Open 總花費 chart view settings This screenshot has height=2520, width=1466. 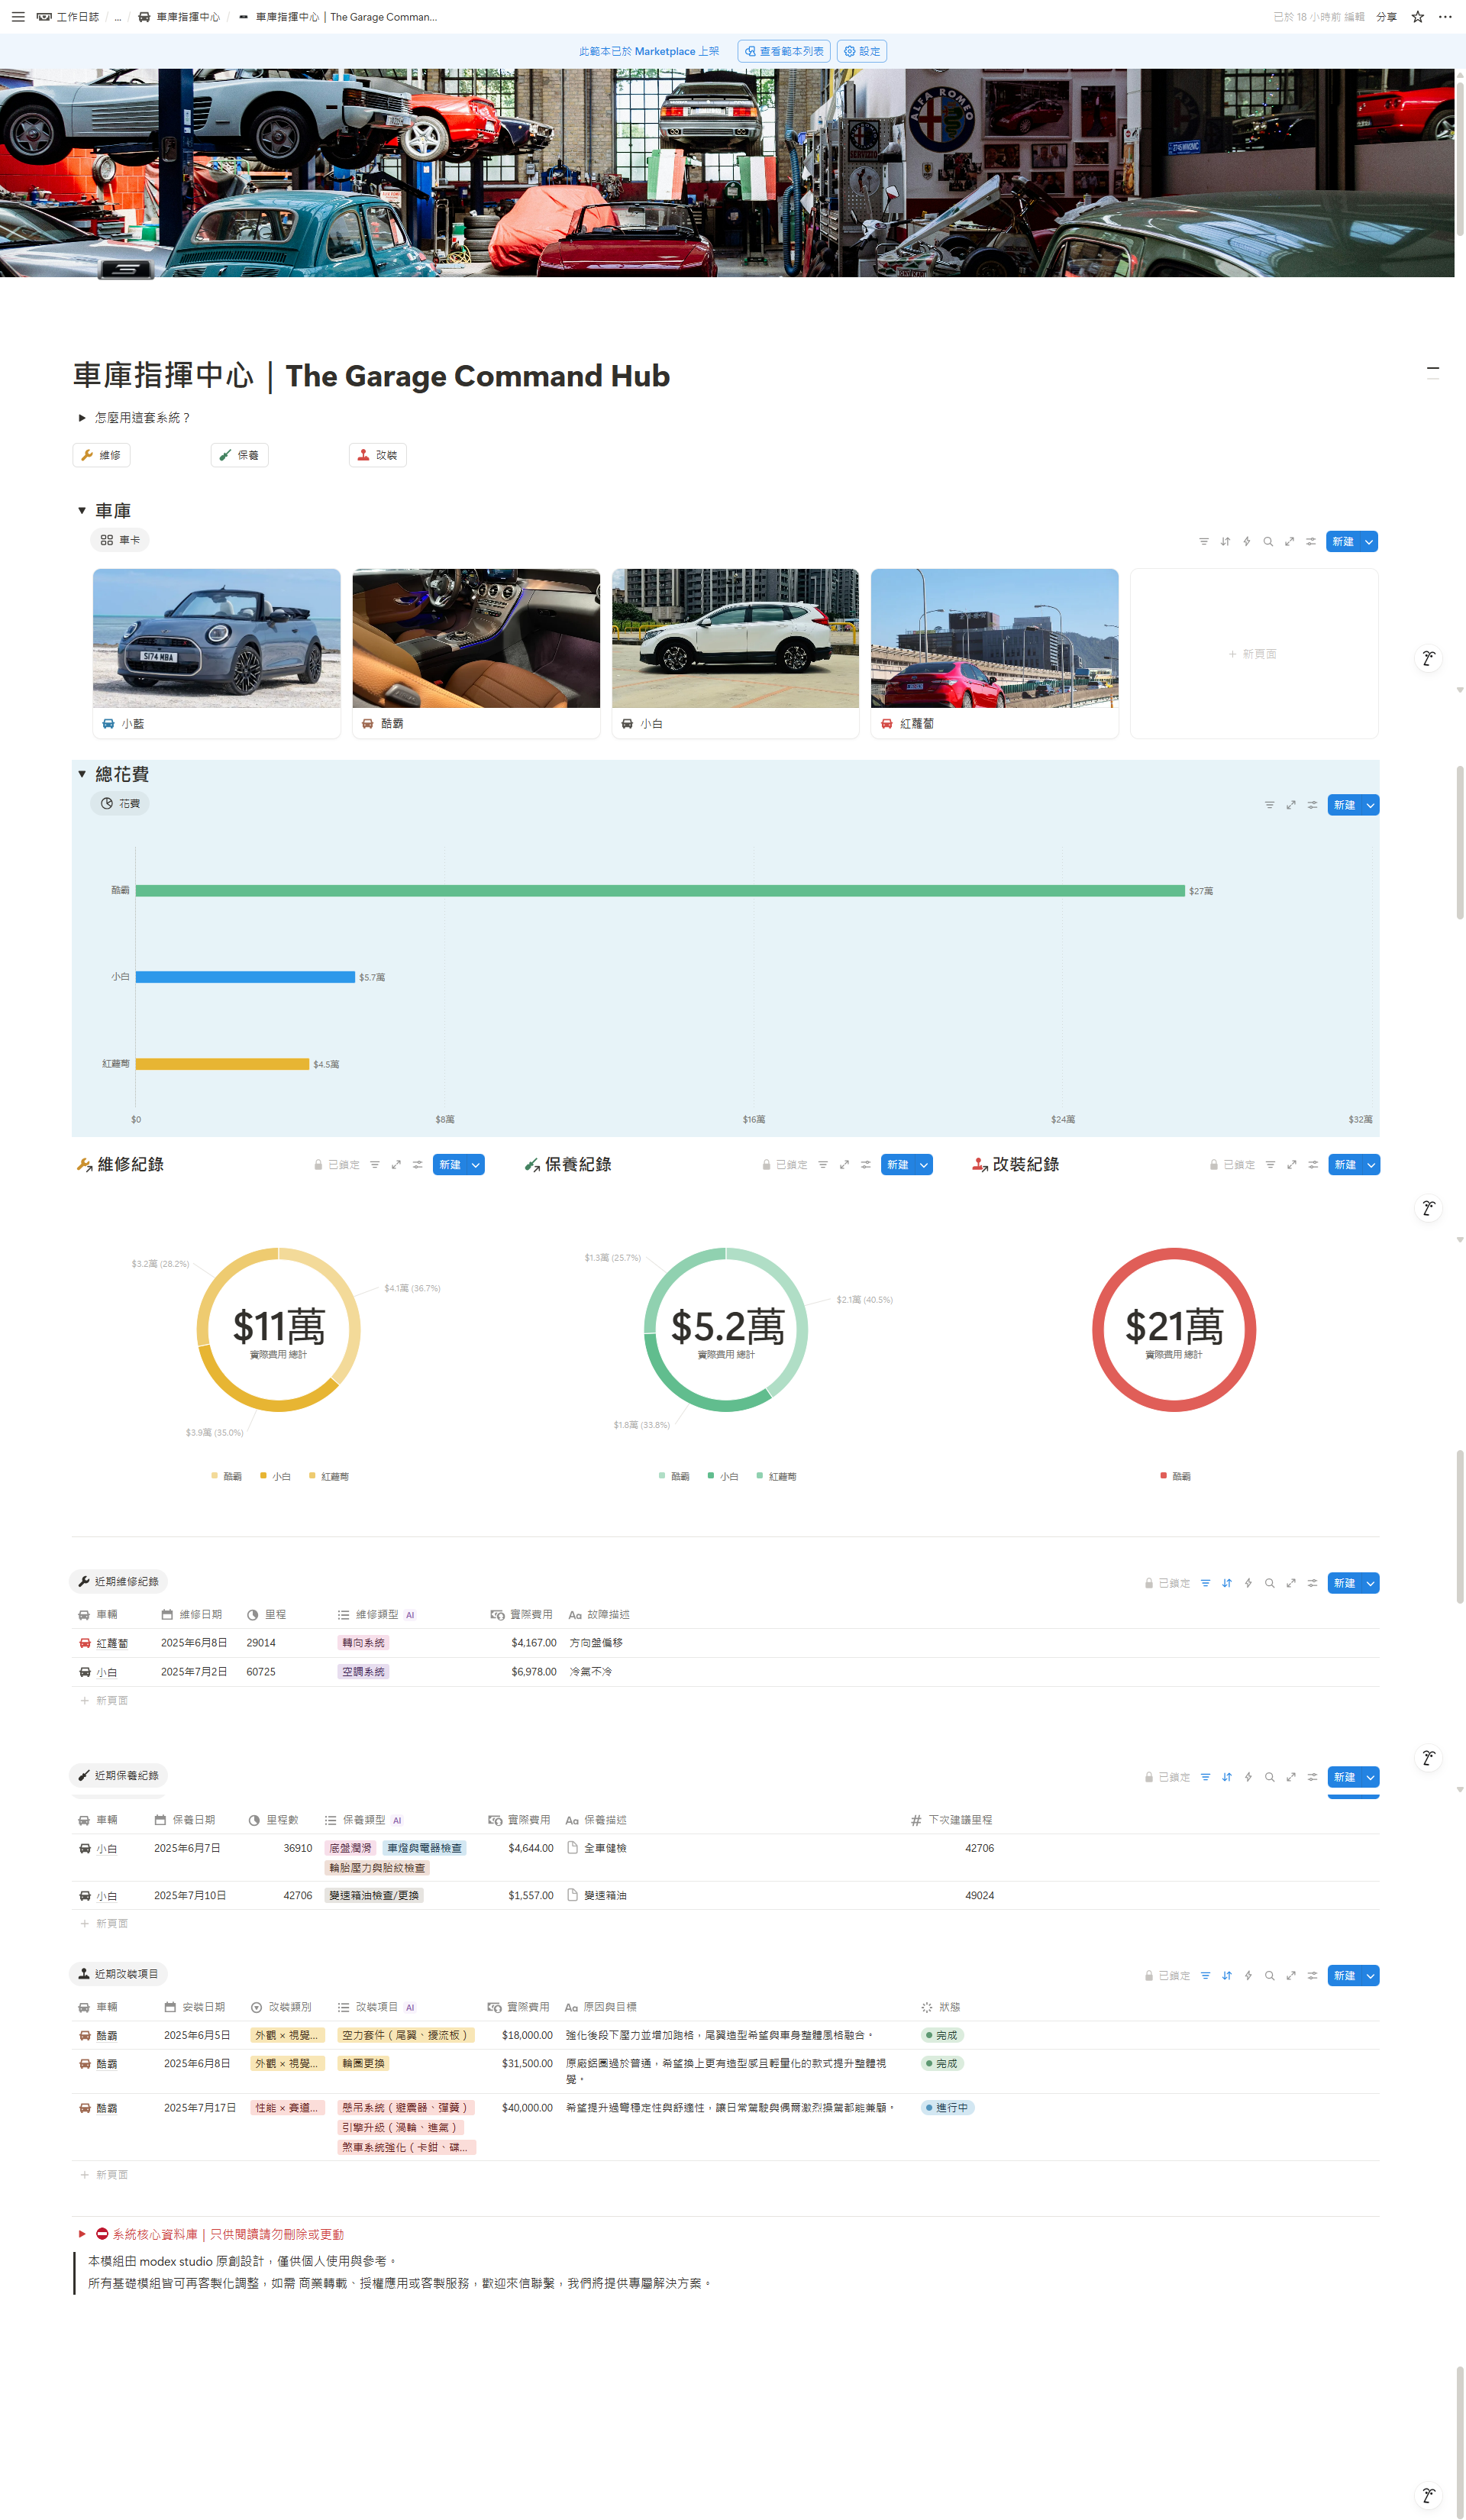click(1313, 805)
